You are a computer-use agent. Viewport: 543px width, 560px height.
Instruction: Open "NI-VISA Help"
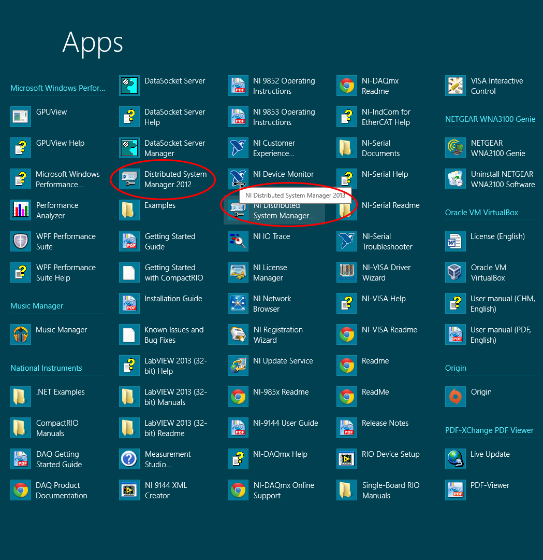click(371, 303)
